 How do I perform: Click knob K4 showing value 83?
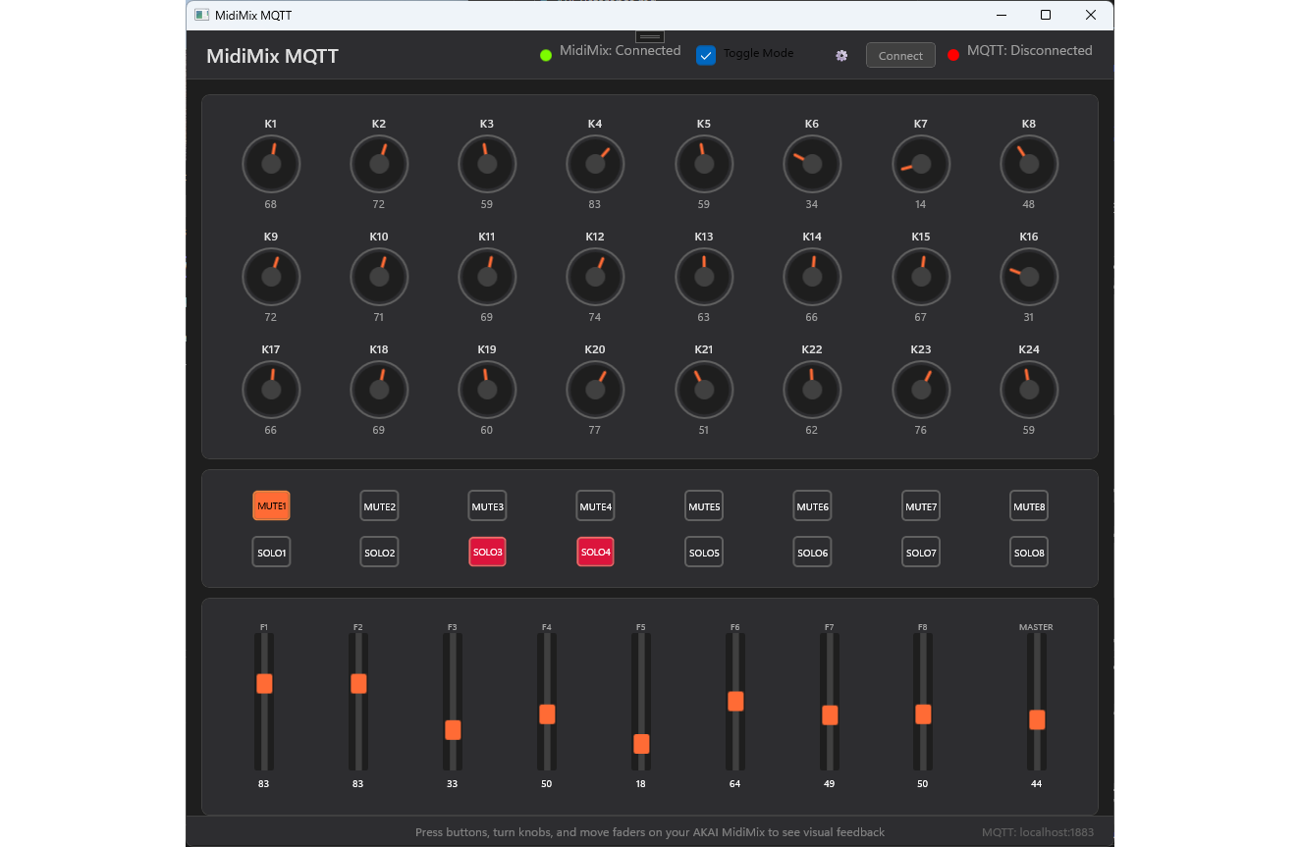[595, 164]
